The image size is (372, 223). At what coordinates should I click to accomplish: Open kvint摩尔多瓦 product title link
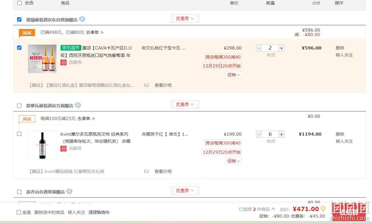click(x=96, y=138)
